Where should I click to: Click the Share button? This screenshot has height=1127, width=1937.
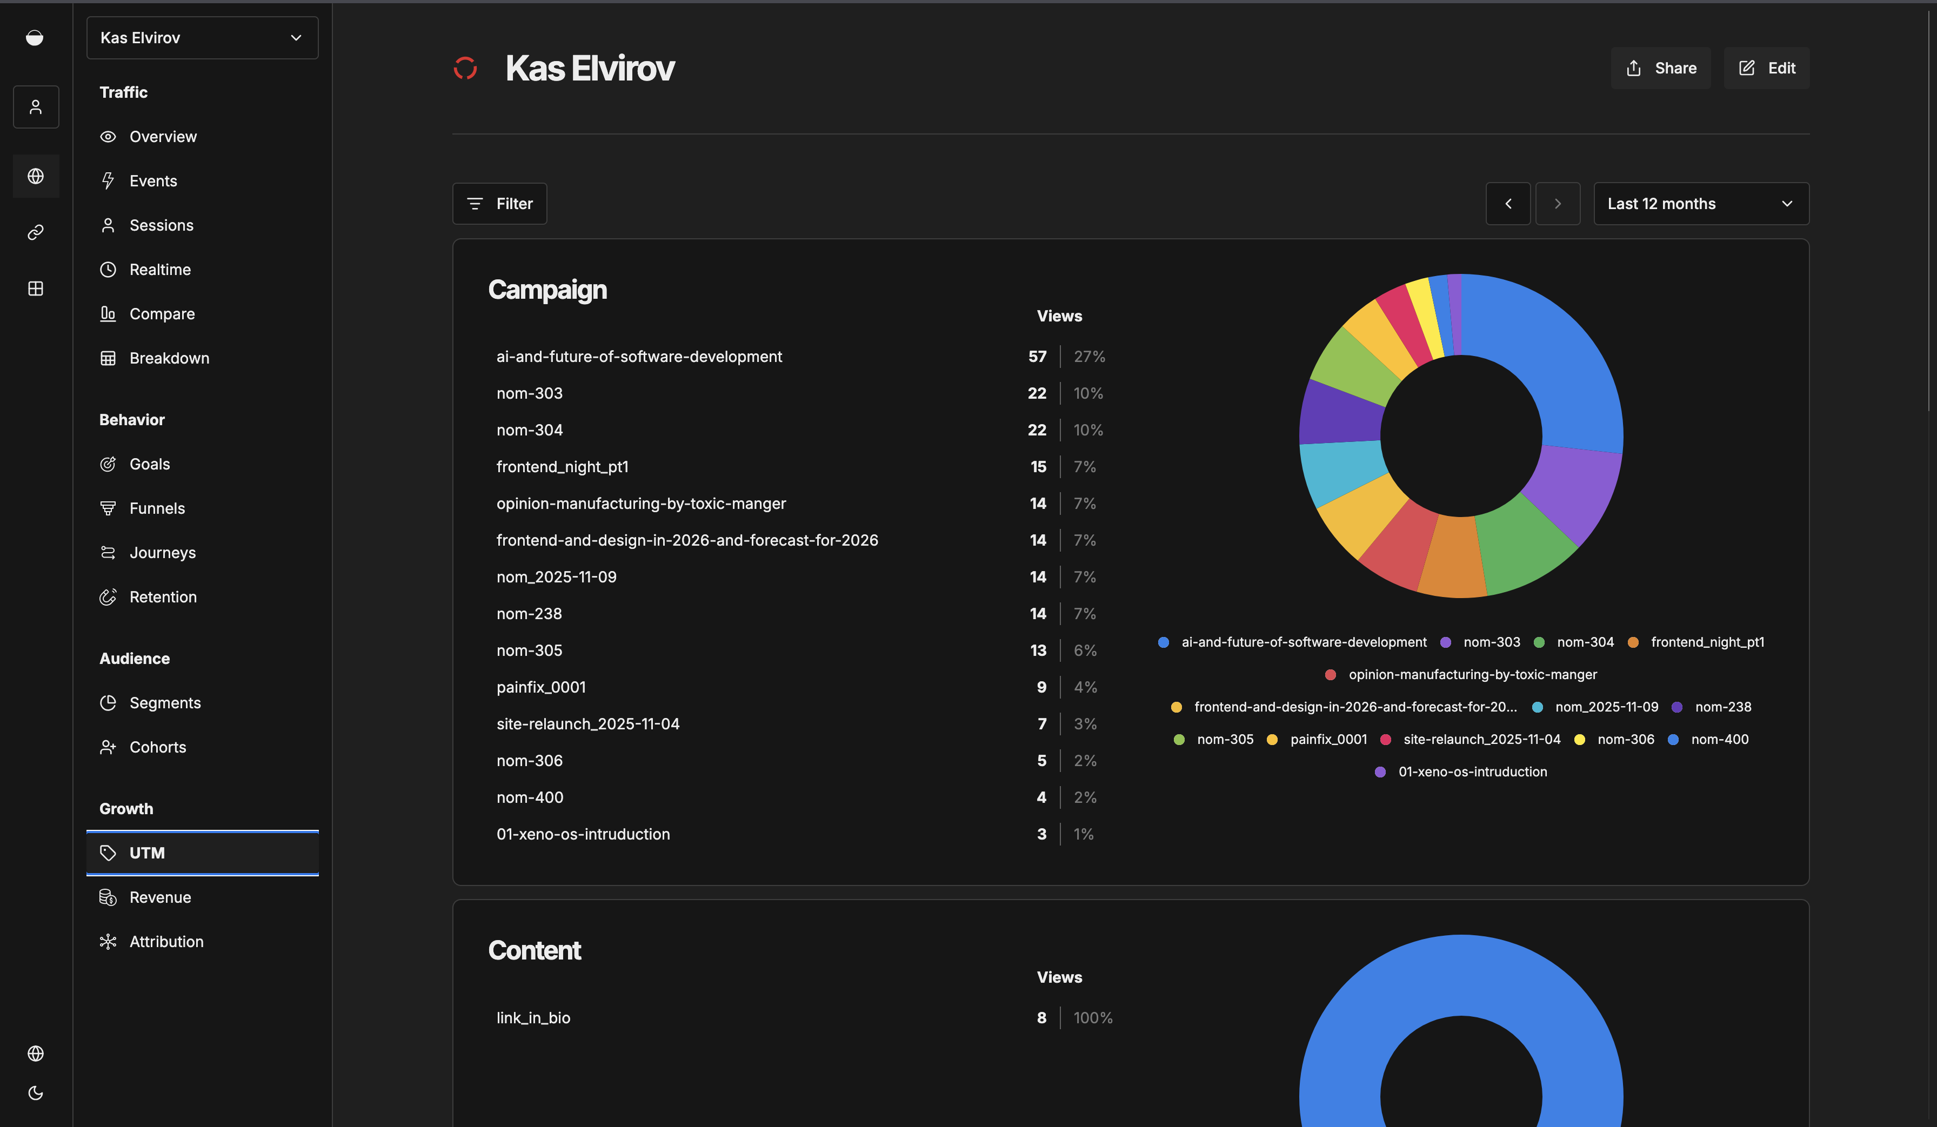click(1660, 69)
